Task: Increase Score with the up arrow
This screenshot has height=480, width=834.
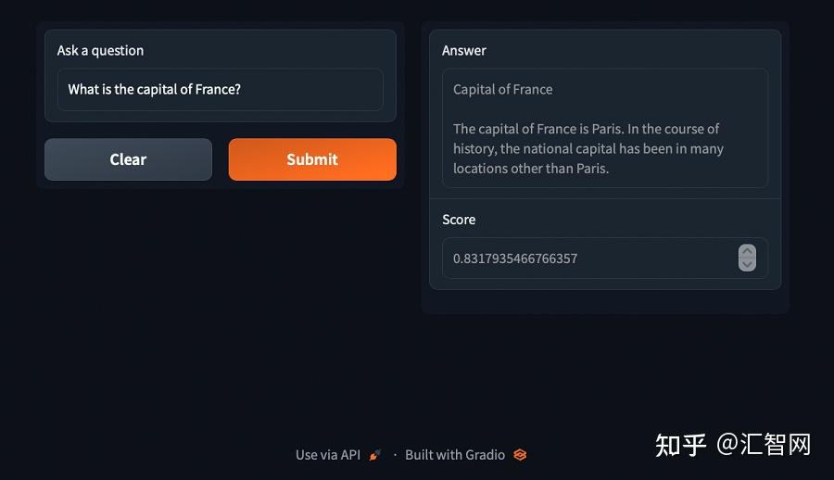Action: pyautogui.click(x=747, y=252)
